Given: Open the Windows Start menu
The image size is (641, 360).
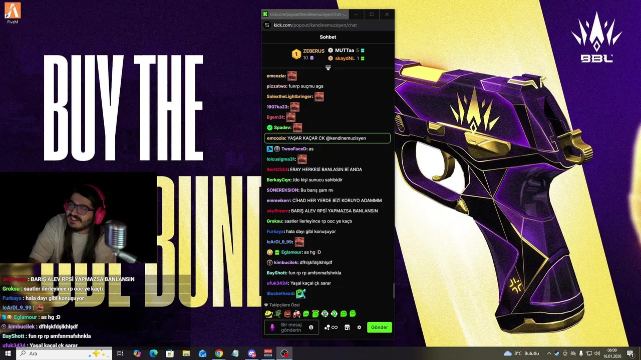Looking at the screenshot, I should pos(8,353).
